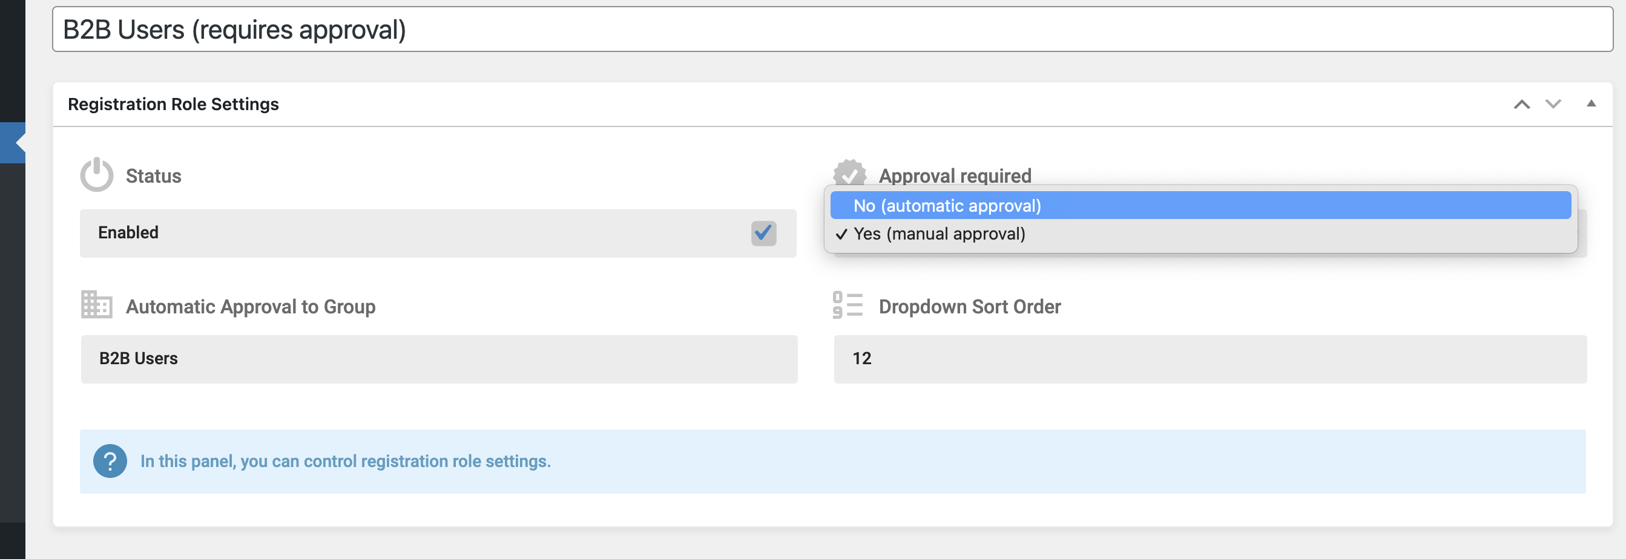Click the Dropdown Sort Order list icon
Viewport: 1626px width, 559px height.
pos(847,305)
